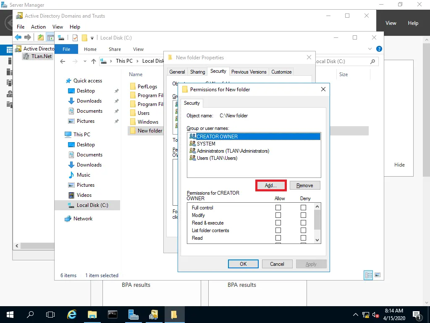Expand the File Explorer ribbon chevron

point(370,49)
